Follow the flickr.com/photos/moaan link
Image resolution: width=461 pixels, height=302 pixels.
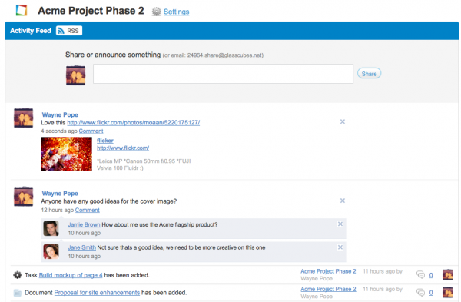tap(134, 123)
